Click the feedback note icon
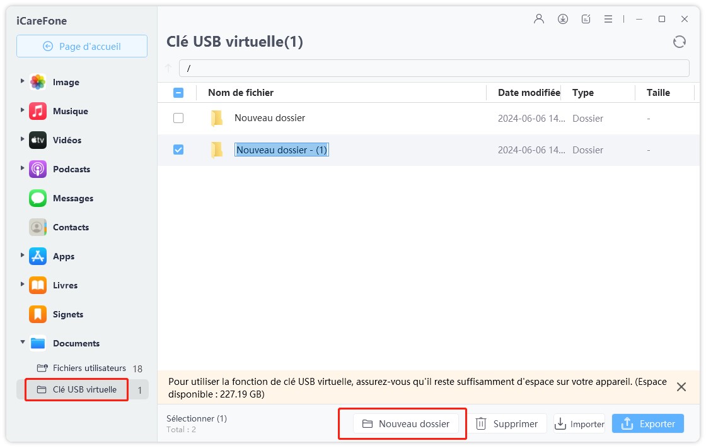 [x=586, y=19]
